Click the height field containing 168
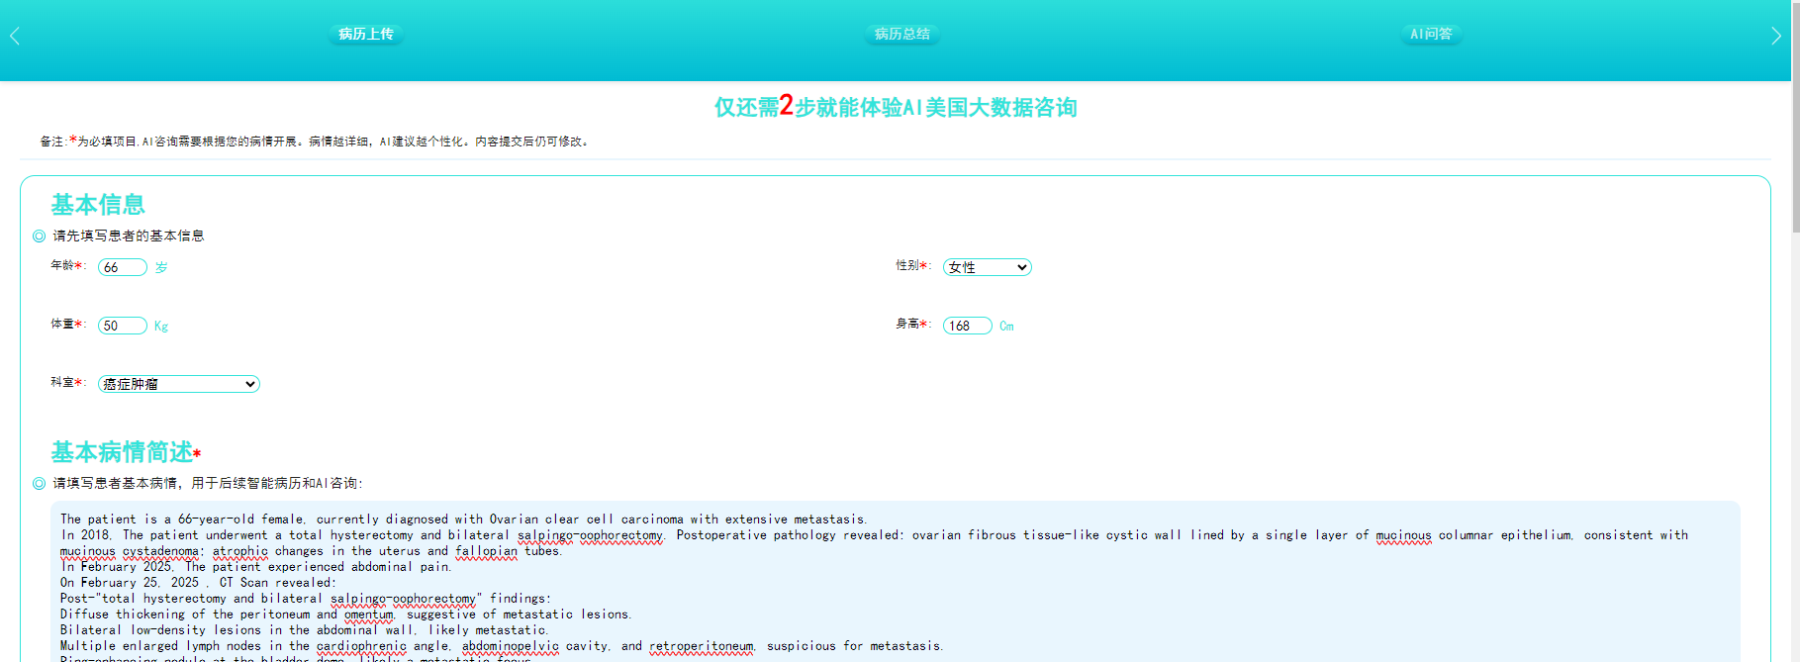This screenshot has height=662, width=1800. click(x=968, y=326)
